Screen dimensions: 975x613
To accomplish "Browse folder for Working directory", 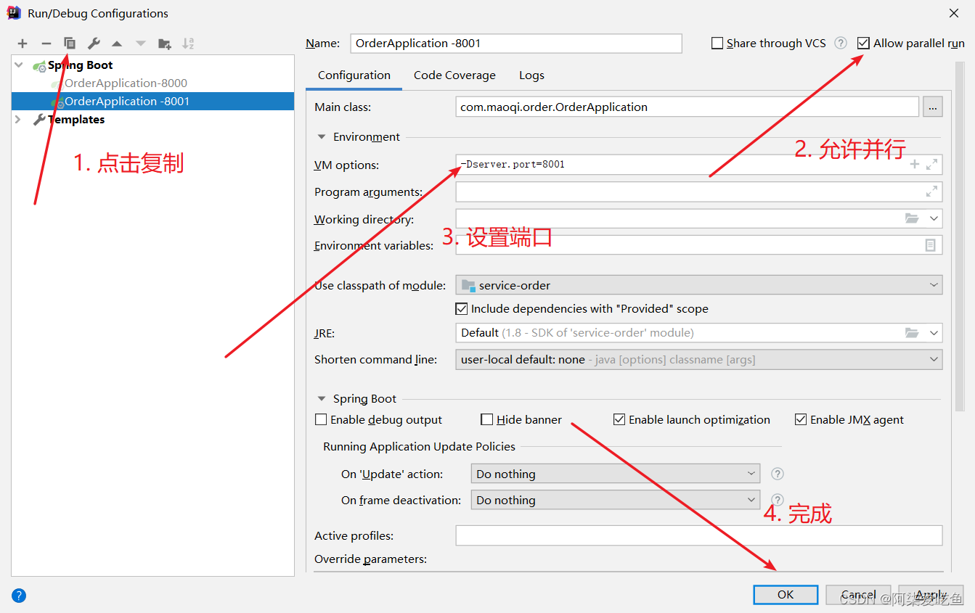I will pos(912,218).
